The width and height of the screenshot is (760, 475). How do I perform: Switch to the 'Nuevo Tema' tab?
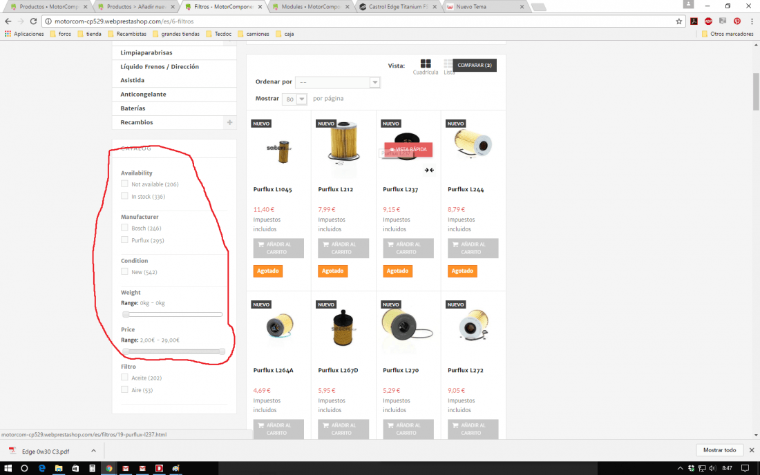[485, 7]
